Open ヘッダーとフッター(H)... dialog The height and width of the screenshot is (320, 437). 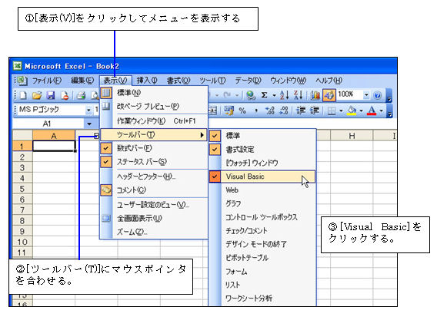(154, 176)
